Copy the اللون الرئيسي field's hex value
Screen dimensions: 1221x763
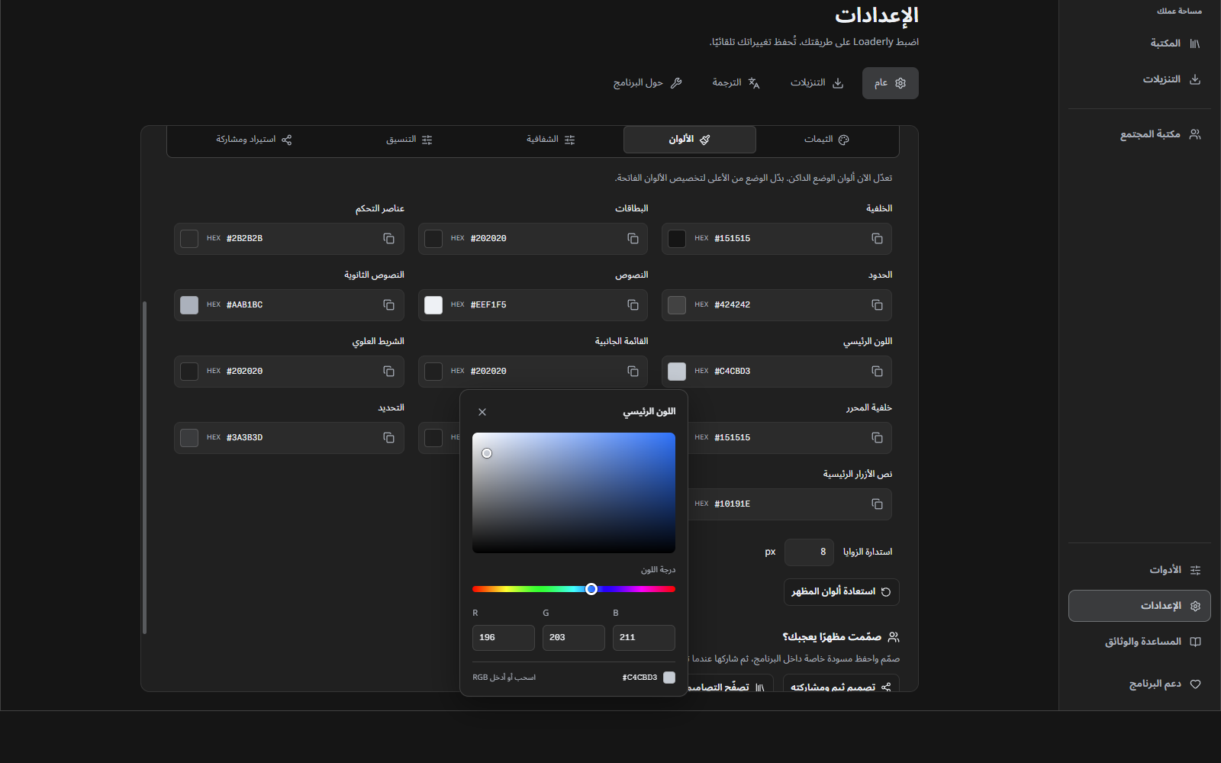click(x=877, y=372)
